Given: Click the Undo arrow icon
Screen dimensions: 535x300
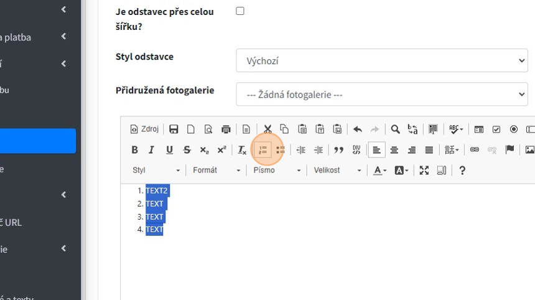Looking at the screenshot, I should click(357, 129).
